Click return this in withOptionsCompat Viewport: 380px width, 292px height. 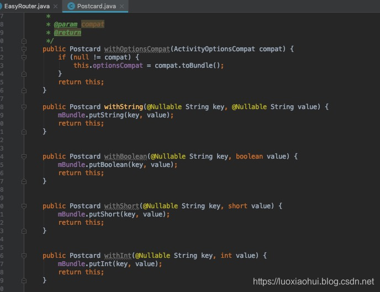(x=81, y=82)
